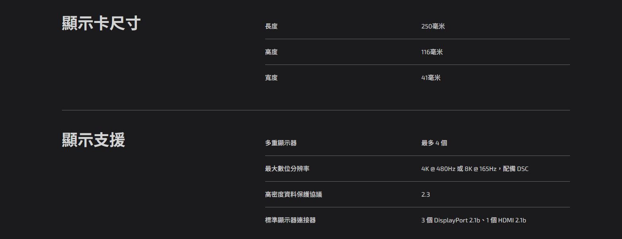The image size is (622, 239).
Task: Click the DisplayPort 2.1b connector text
Action: (x=457, y=220)
